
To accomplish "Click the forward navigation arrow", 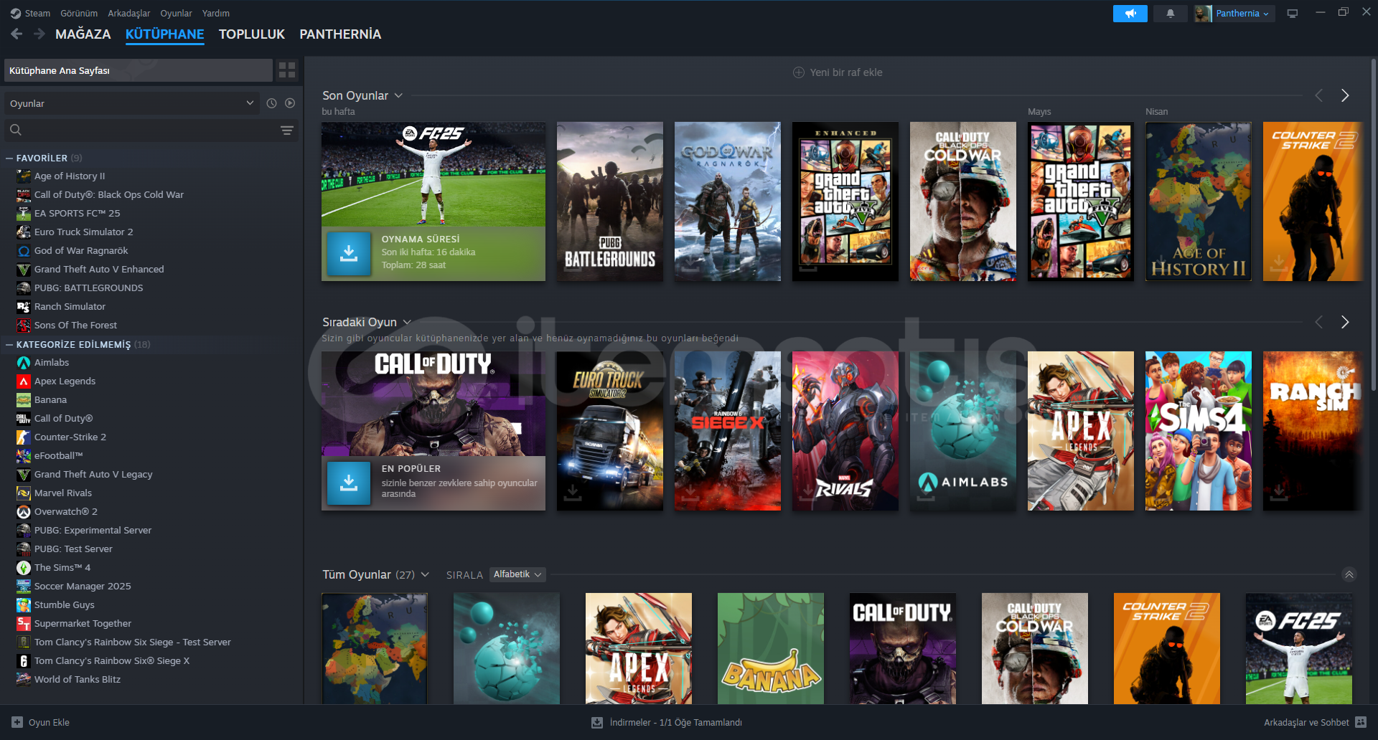I will (x=39, y=34).
